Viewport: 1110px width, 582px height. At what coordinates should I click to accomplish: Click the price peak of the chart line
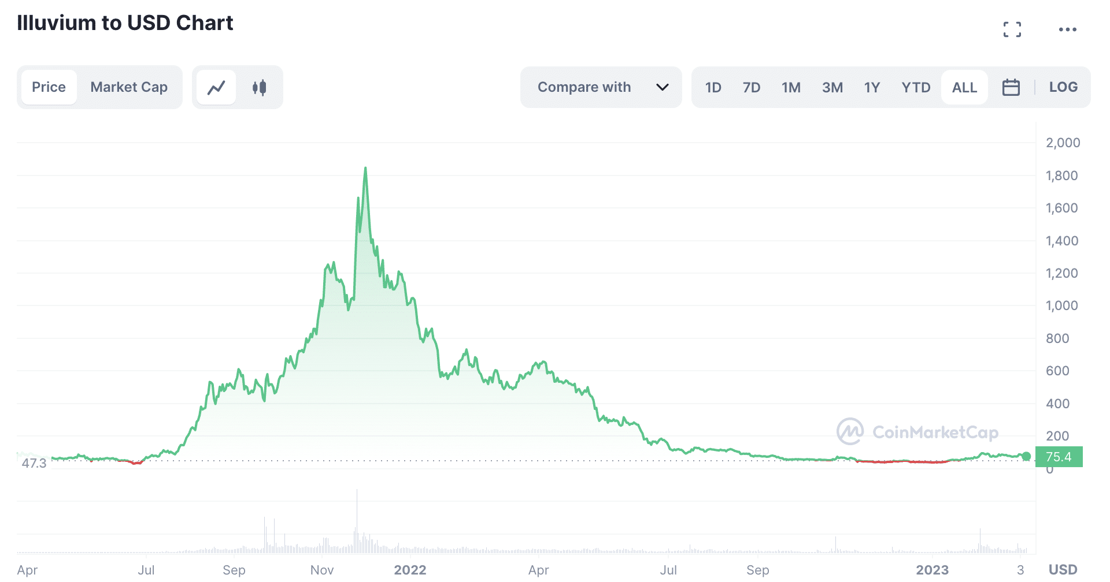[x=365, y=168]
